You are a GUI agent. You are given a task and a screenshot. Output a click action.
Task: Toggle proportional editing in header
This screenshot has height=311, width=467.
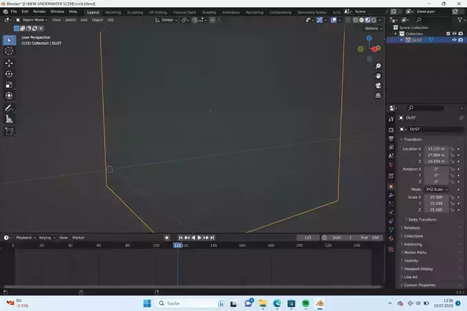212,20
